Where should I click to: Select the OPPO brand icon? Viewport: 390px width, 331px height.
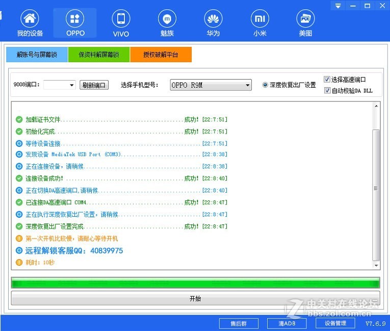click(x=75, y=19)
